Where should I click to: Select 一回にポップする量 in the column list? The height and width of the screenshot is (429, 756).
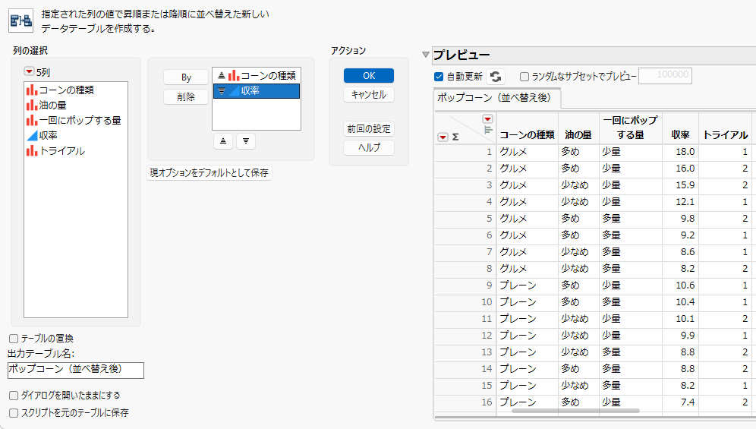point(74,120)
